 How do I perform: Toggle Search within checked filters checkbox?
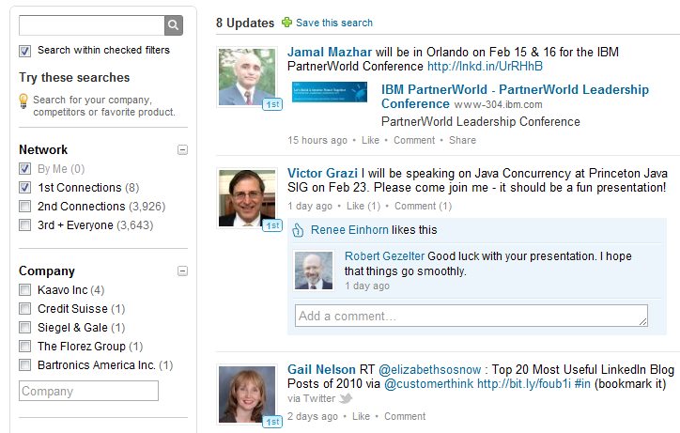point(25,51)
